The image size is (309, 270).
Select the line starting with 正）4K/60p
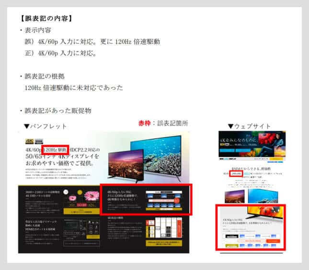[x=60, y=53]
